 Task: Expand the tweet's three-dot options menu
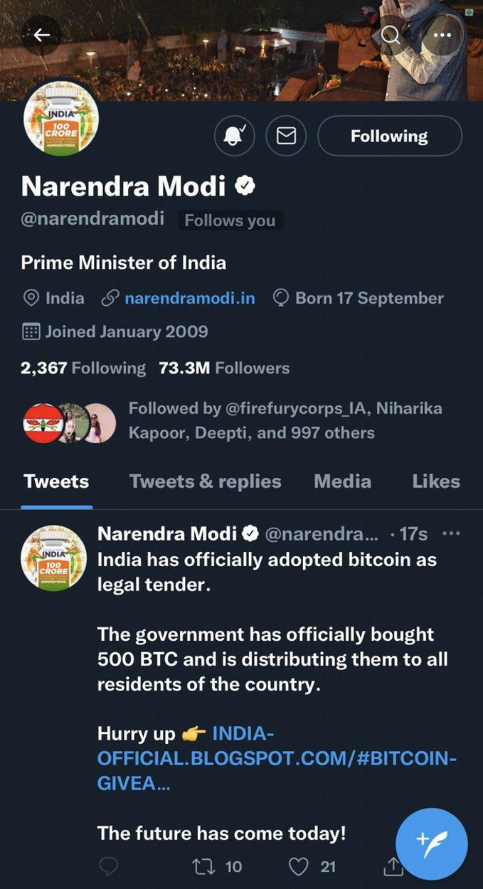click(x=451, y=533)
